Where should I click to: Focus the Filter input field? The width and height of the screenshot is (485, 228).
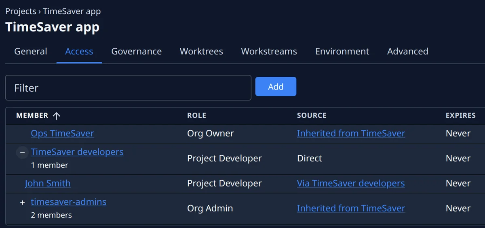tap(128, 88)
